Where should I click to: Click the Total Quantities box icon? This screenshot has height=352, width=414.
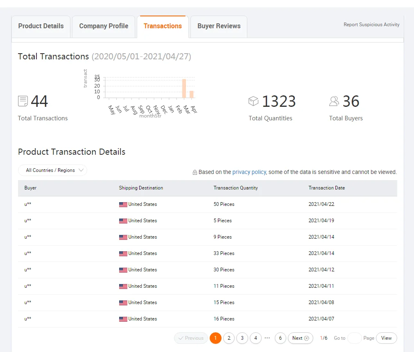tap(253, 101)
